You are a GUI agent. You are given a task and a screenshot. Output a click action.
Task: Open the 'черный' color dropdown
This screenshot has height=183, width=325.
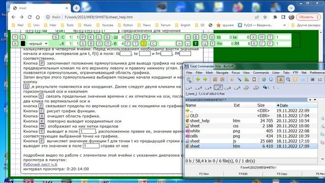click(38, 44)
